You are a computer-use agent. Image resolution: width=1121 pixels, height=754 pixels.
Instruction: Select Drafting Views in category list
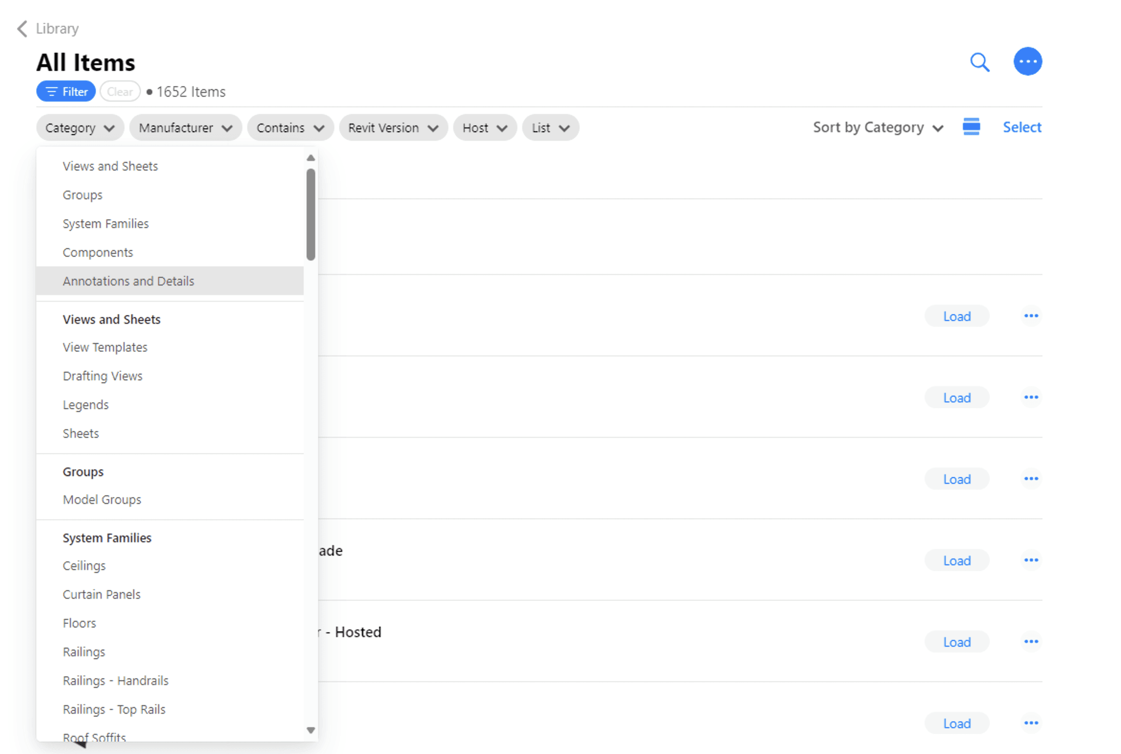[103, 376]
